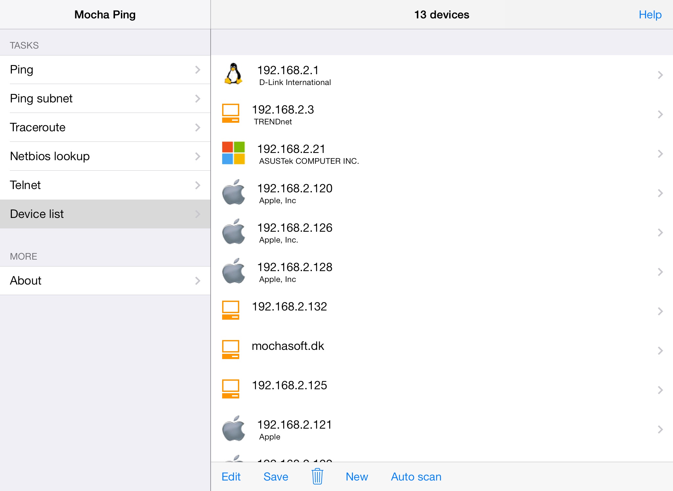Viewport: 673px width, 491px height.
Task: Click the Linux penguin icon for 192.168.2.1
Action: 233,74
